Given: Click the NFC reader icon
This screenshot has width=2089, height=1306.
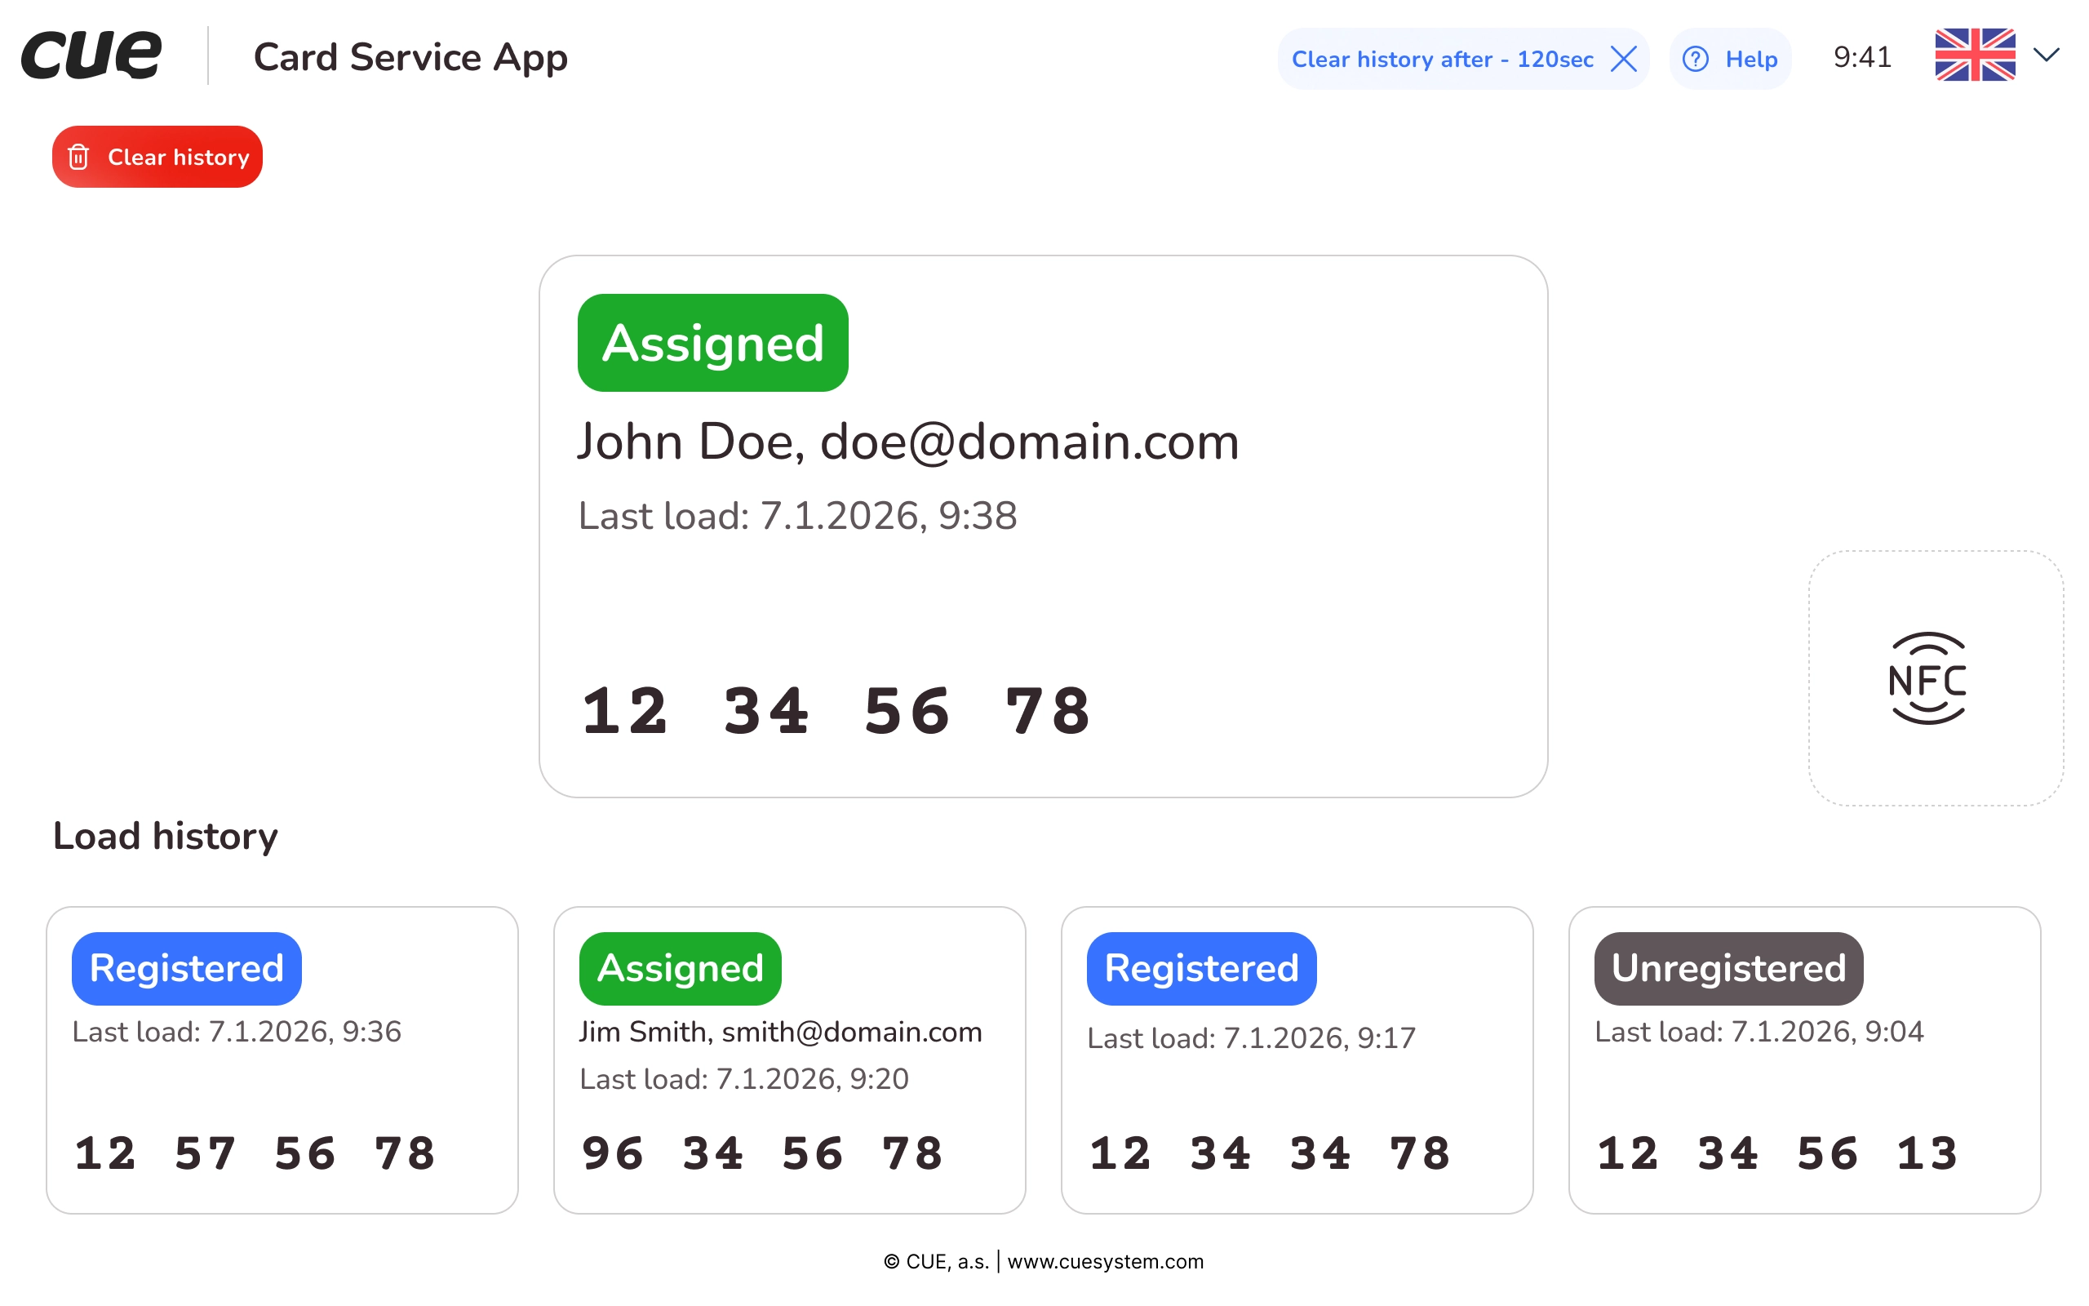Looking at the screenshot, I should [x=1927, y=679].
